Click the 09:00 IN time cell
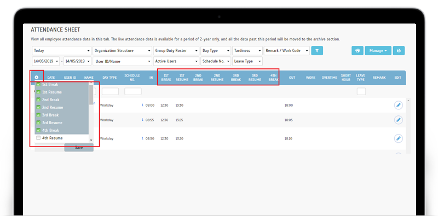The height and width of the screenshot is (216, 438). click(149, 105)
